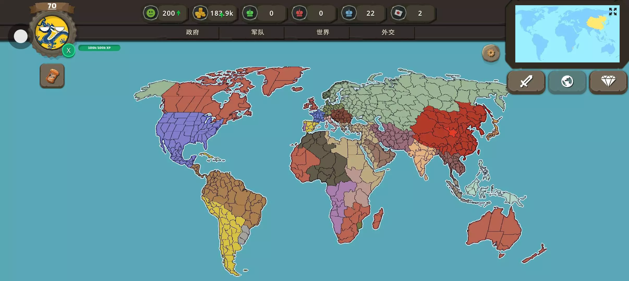Screen dimensions: 629x281
Task: Click the Japan flag counter icon
Action: (x=398, y=13)
